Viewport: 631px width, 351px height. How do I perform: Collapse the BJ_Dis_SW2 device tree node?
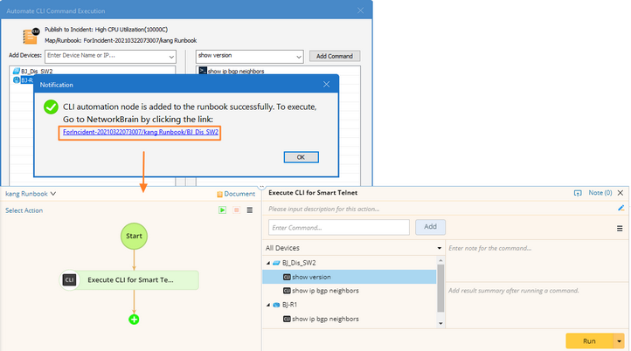[268, 263]
